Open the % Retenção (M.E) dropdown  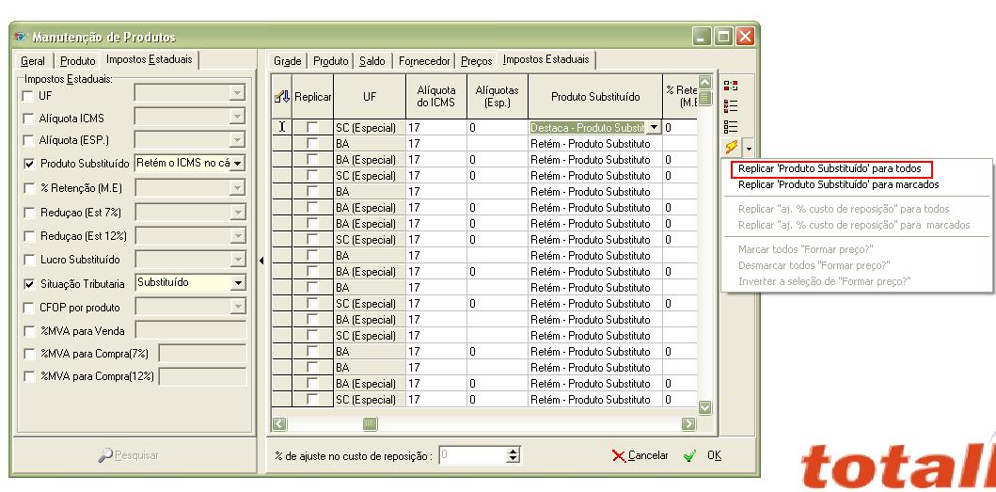click(237, 187)
